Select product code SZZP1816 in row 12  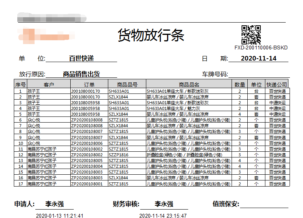[x=118, y=155]
